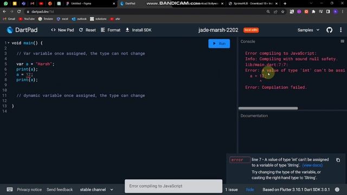
Task: Click the local edits badge
Action: 251,30
